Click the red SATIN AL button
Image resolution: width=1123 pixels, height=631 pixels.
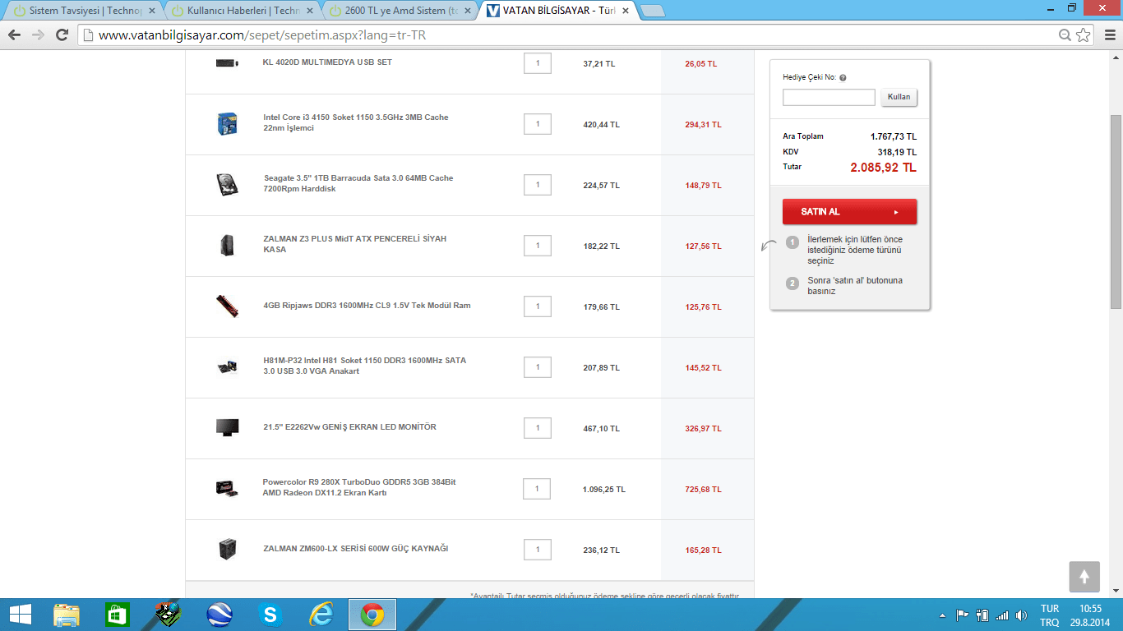coord(849,211)
